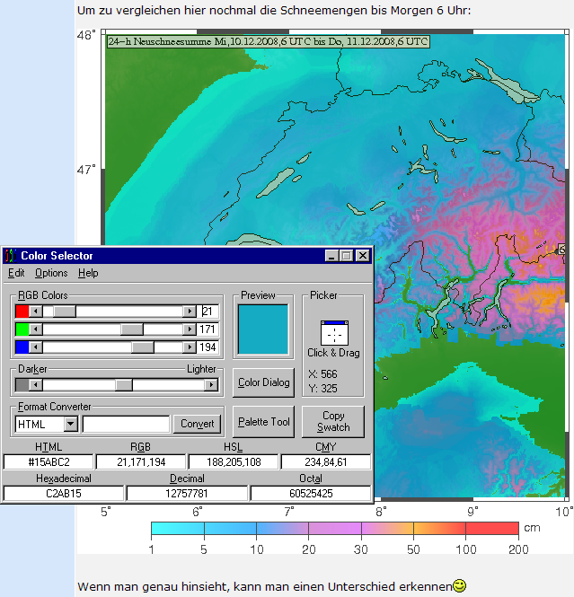The image size is (574, 597).
Task: Click the HTML value field #15ABC2
Action: pos(49,461)
